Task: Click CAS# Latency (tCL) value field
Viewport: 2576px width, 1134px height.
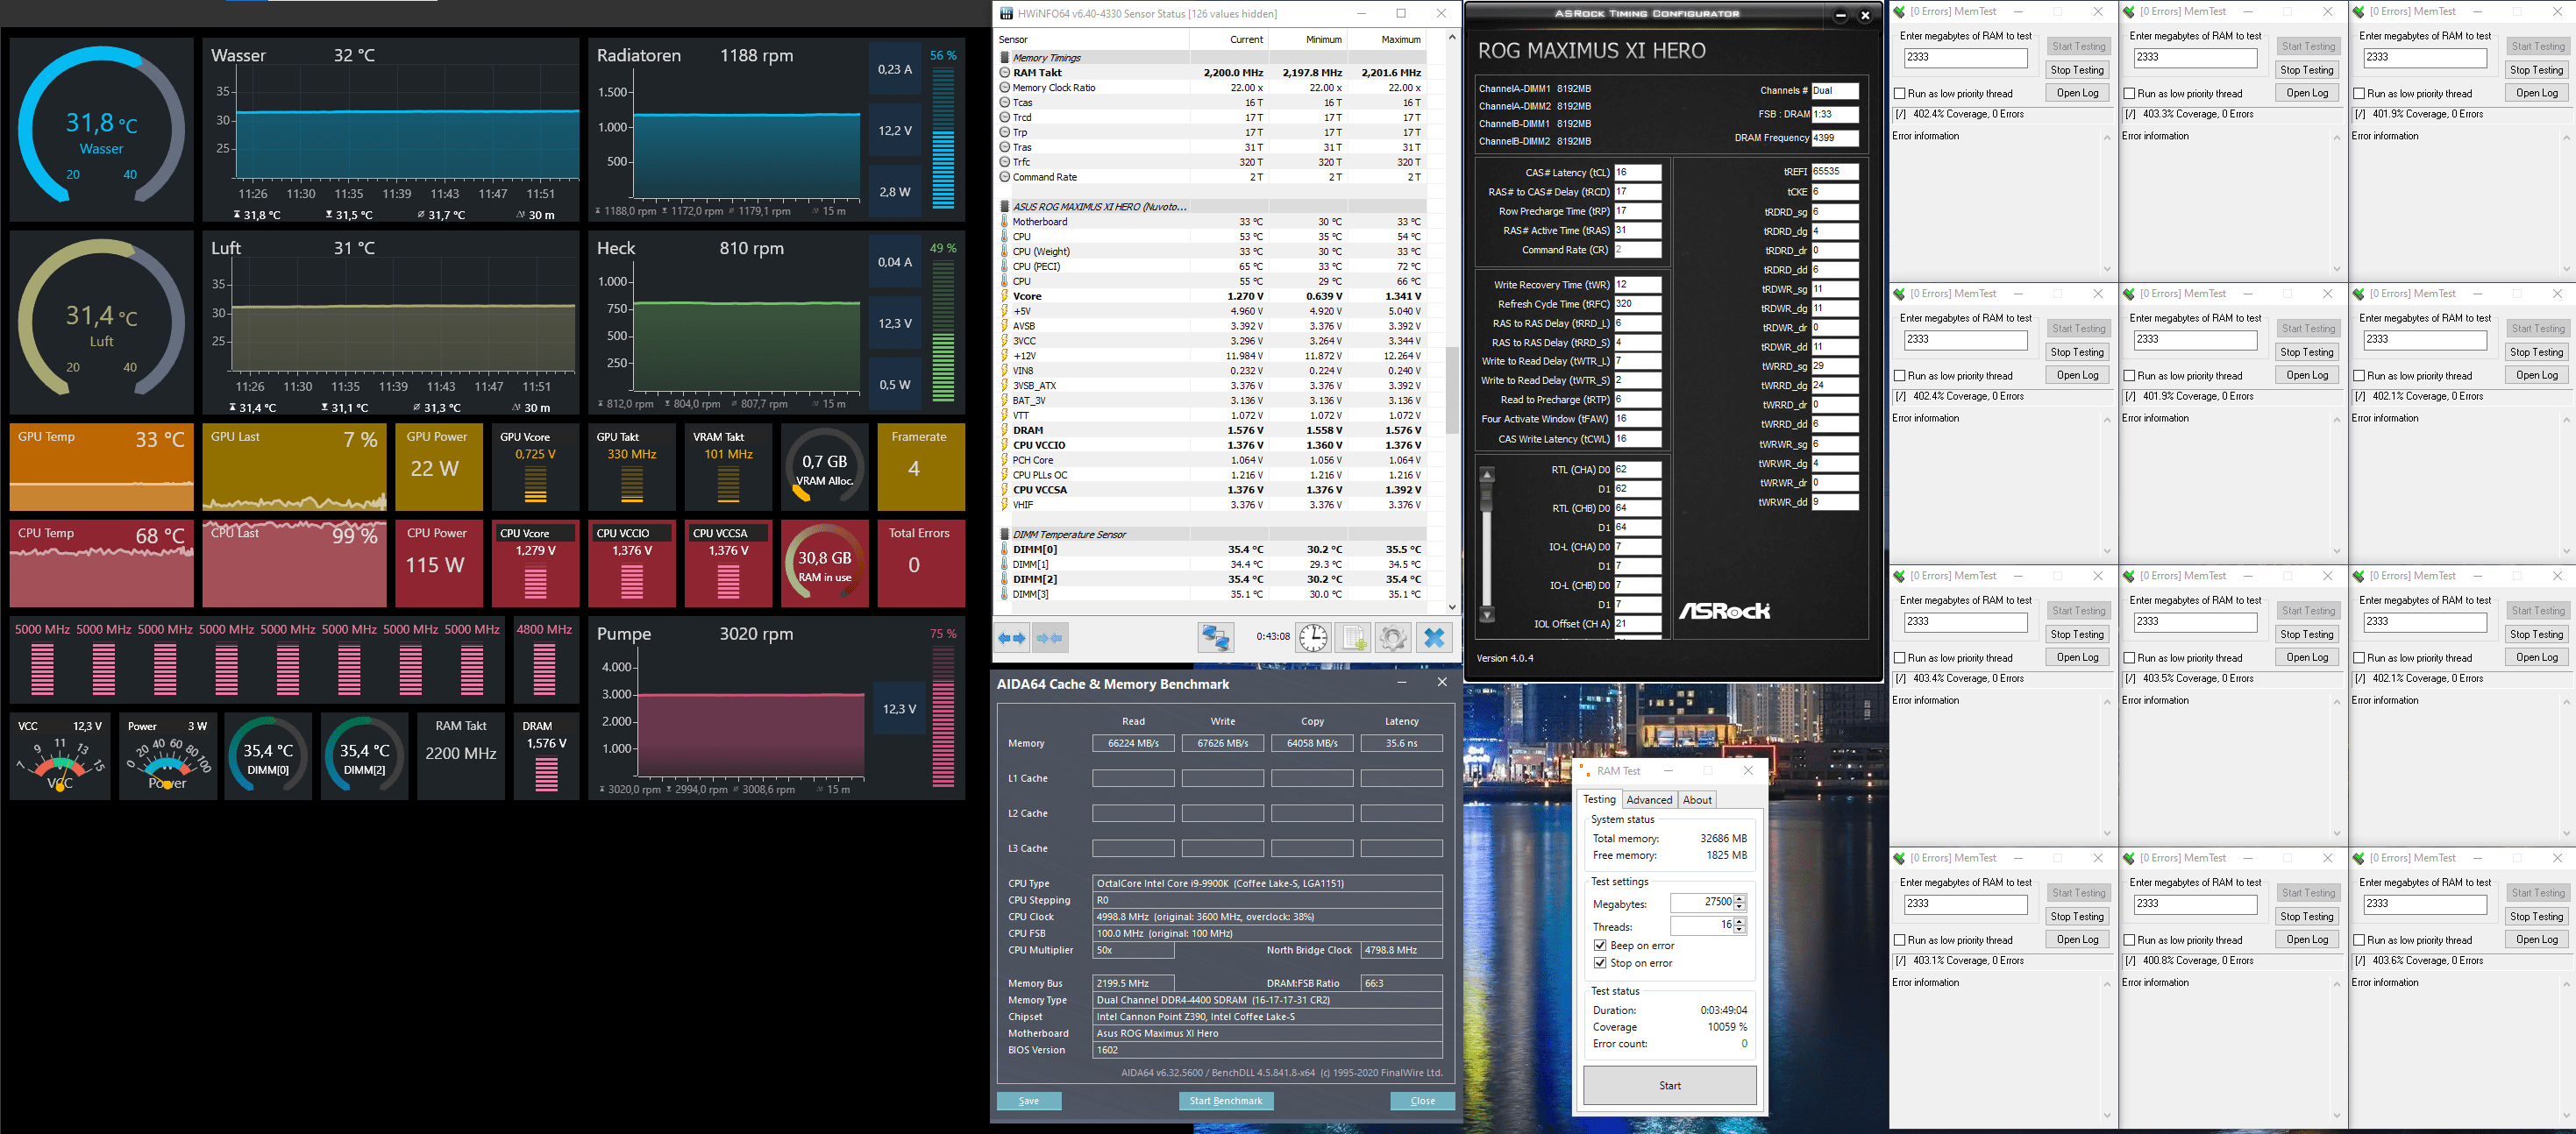Action: pyautogui.click(x=1637, y=173)
